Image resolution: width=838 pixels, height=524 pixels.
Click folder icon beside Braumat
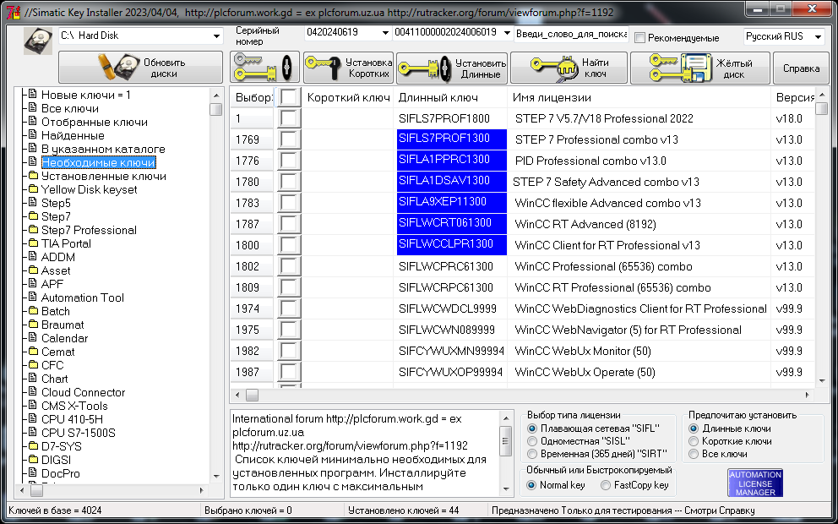33,324
